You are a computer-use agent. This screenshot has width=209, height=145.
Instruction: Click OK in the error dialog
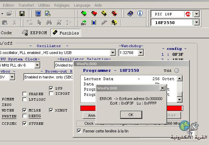(131, 115)
